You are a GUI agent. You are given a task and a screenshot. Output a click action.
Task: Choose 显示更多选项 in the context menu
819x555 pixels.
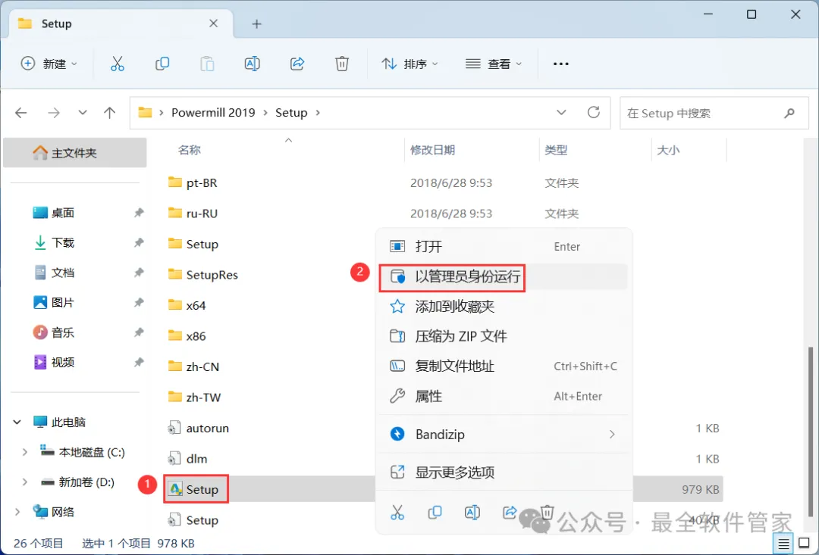coord(503,472)
